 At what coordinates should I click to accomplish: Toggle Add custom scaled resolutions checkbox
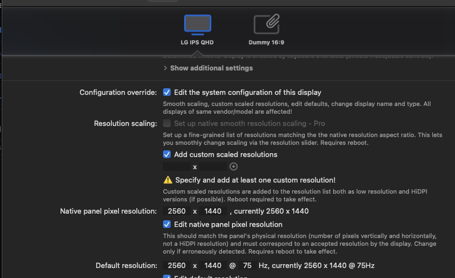pyautogui.click(x=167, y=155)
